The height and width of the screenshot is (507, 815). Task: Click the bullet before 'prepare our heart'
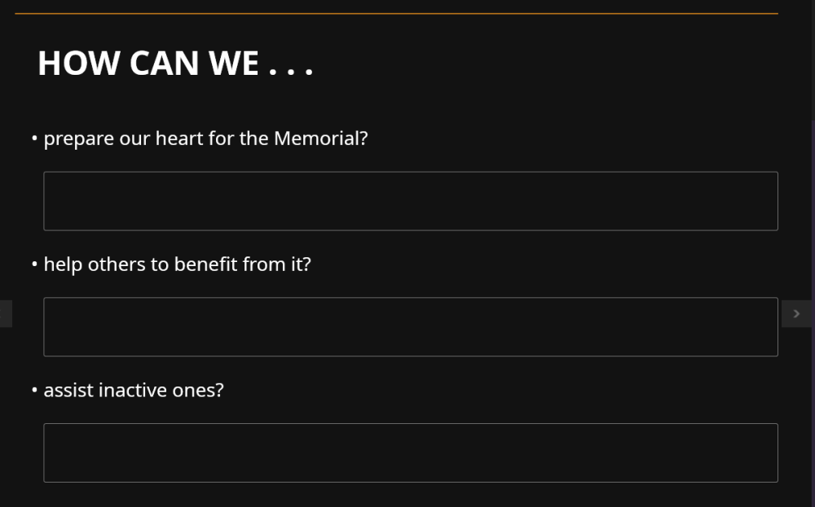coord(34,139)
